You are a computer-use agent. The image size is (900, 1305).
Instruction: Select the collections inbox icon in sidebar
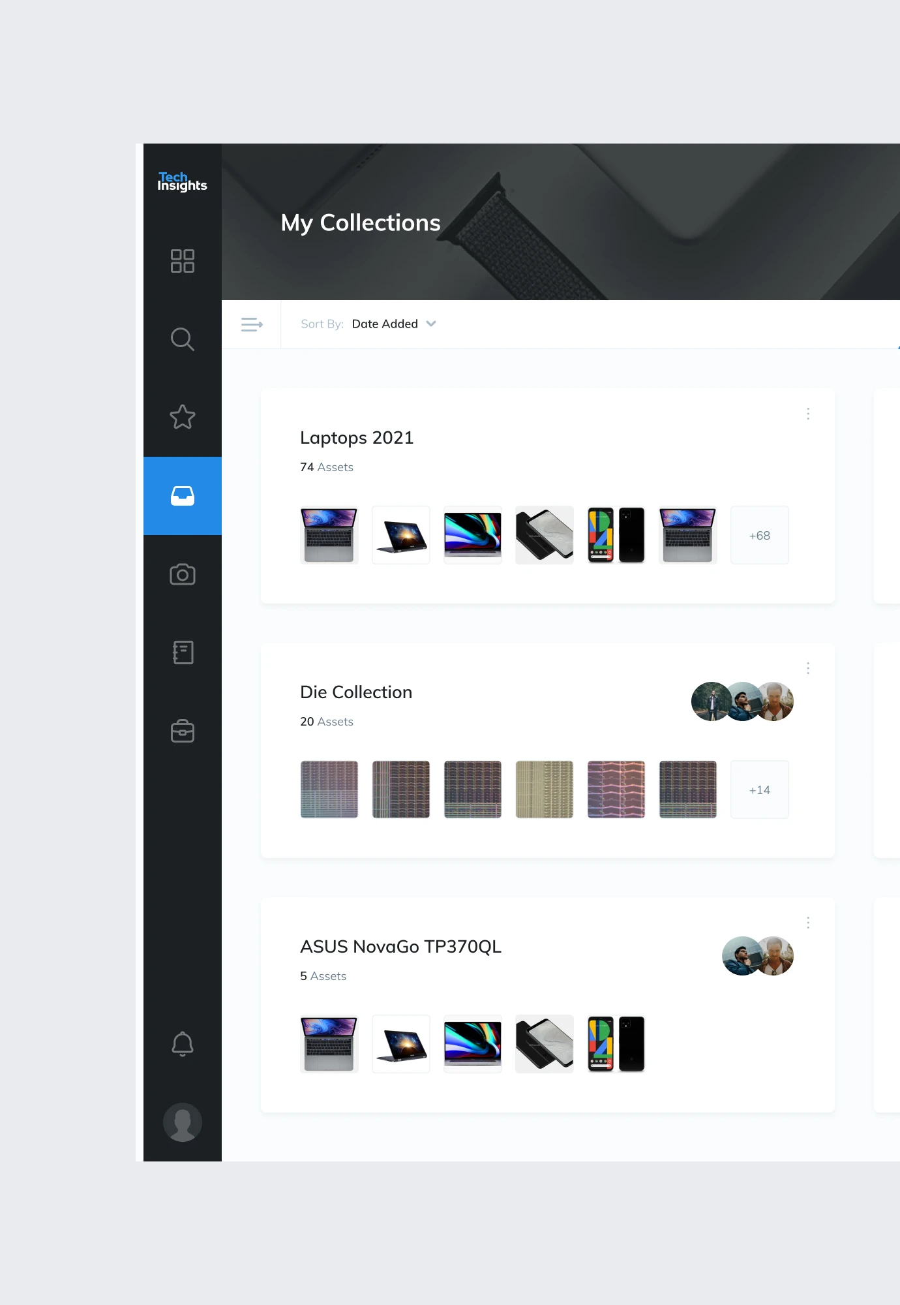point(182,496)
